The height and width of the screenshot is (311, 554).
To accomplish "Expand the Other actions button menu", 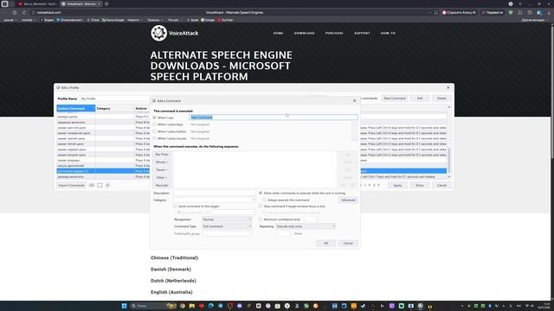I will pos(162,178).
